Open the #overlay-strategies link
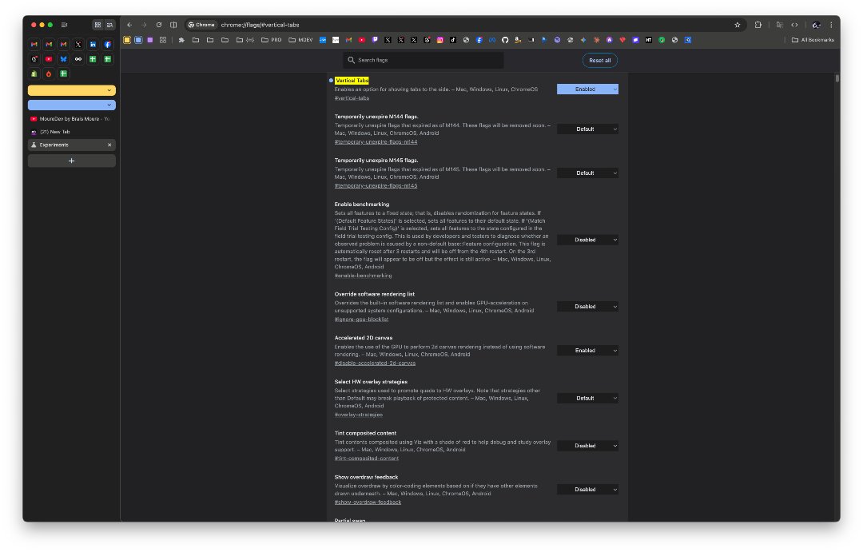Image resolution: width=863 pixels, height=552 pixels. pyautogui.click(x=358, y=415)
